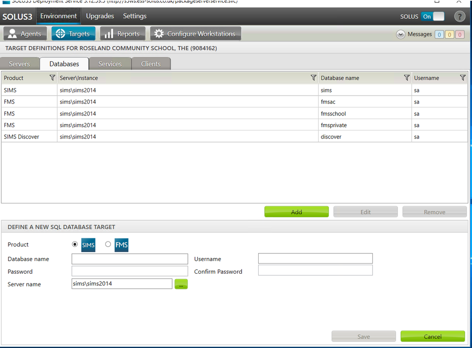Click the Save button
Image resolution: width=472 pixels, height=348 pixels.
pyautogui.click(x=363, y=336)
